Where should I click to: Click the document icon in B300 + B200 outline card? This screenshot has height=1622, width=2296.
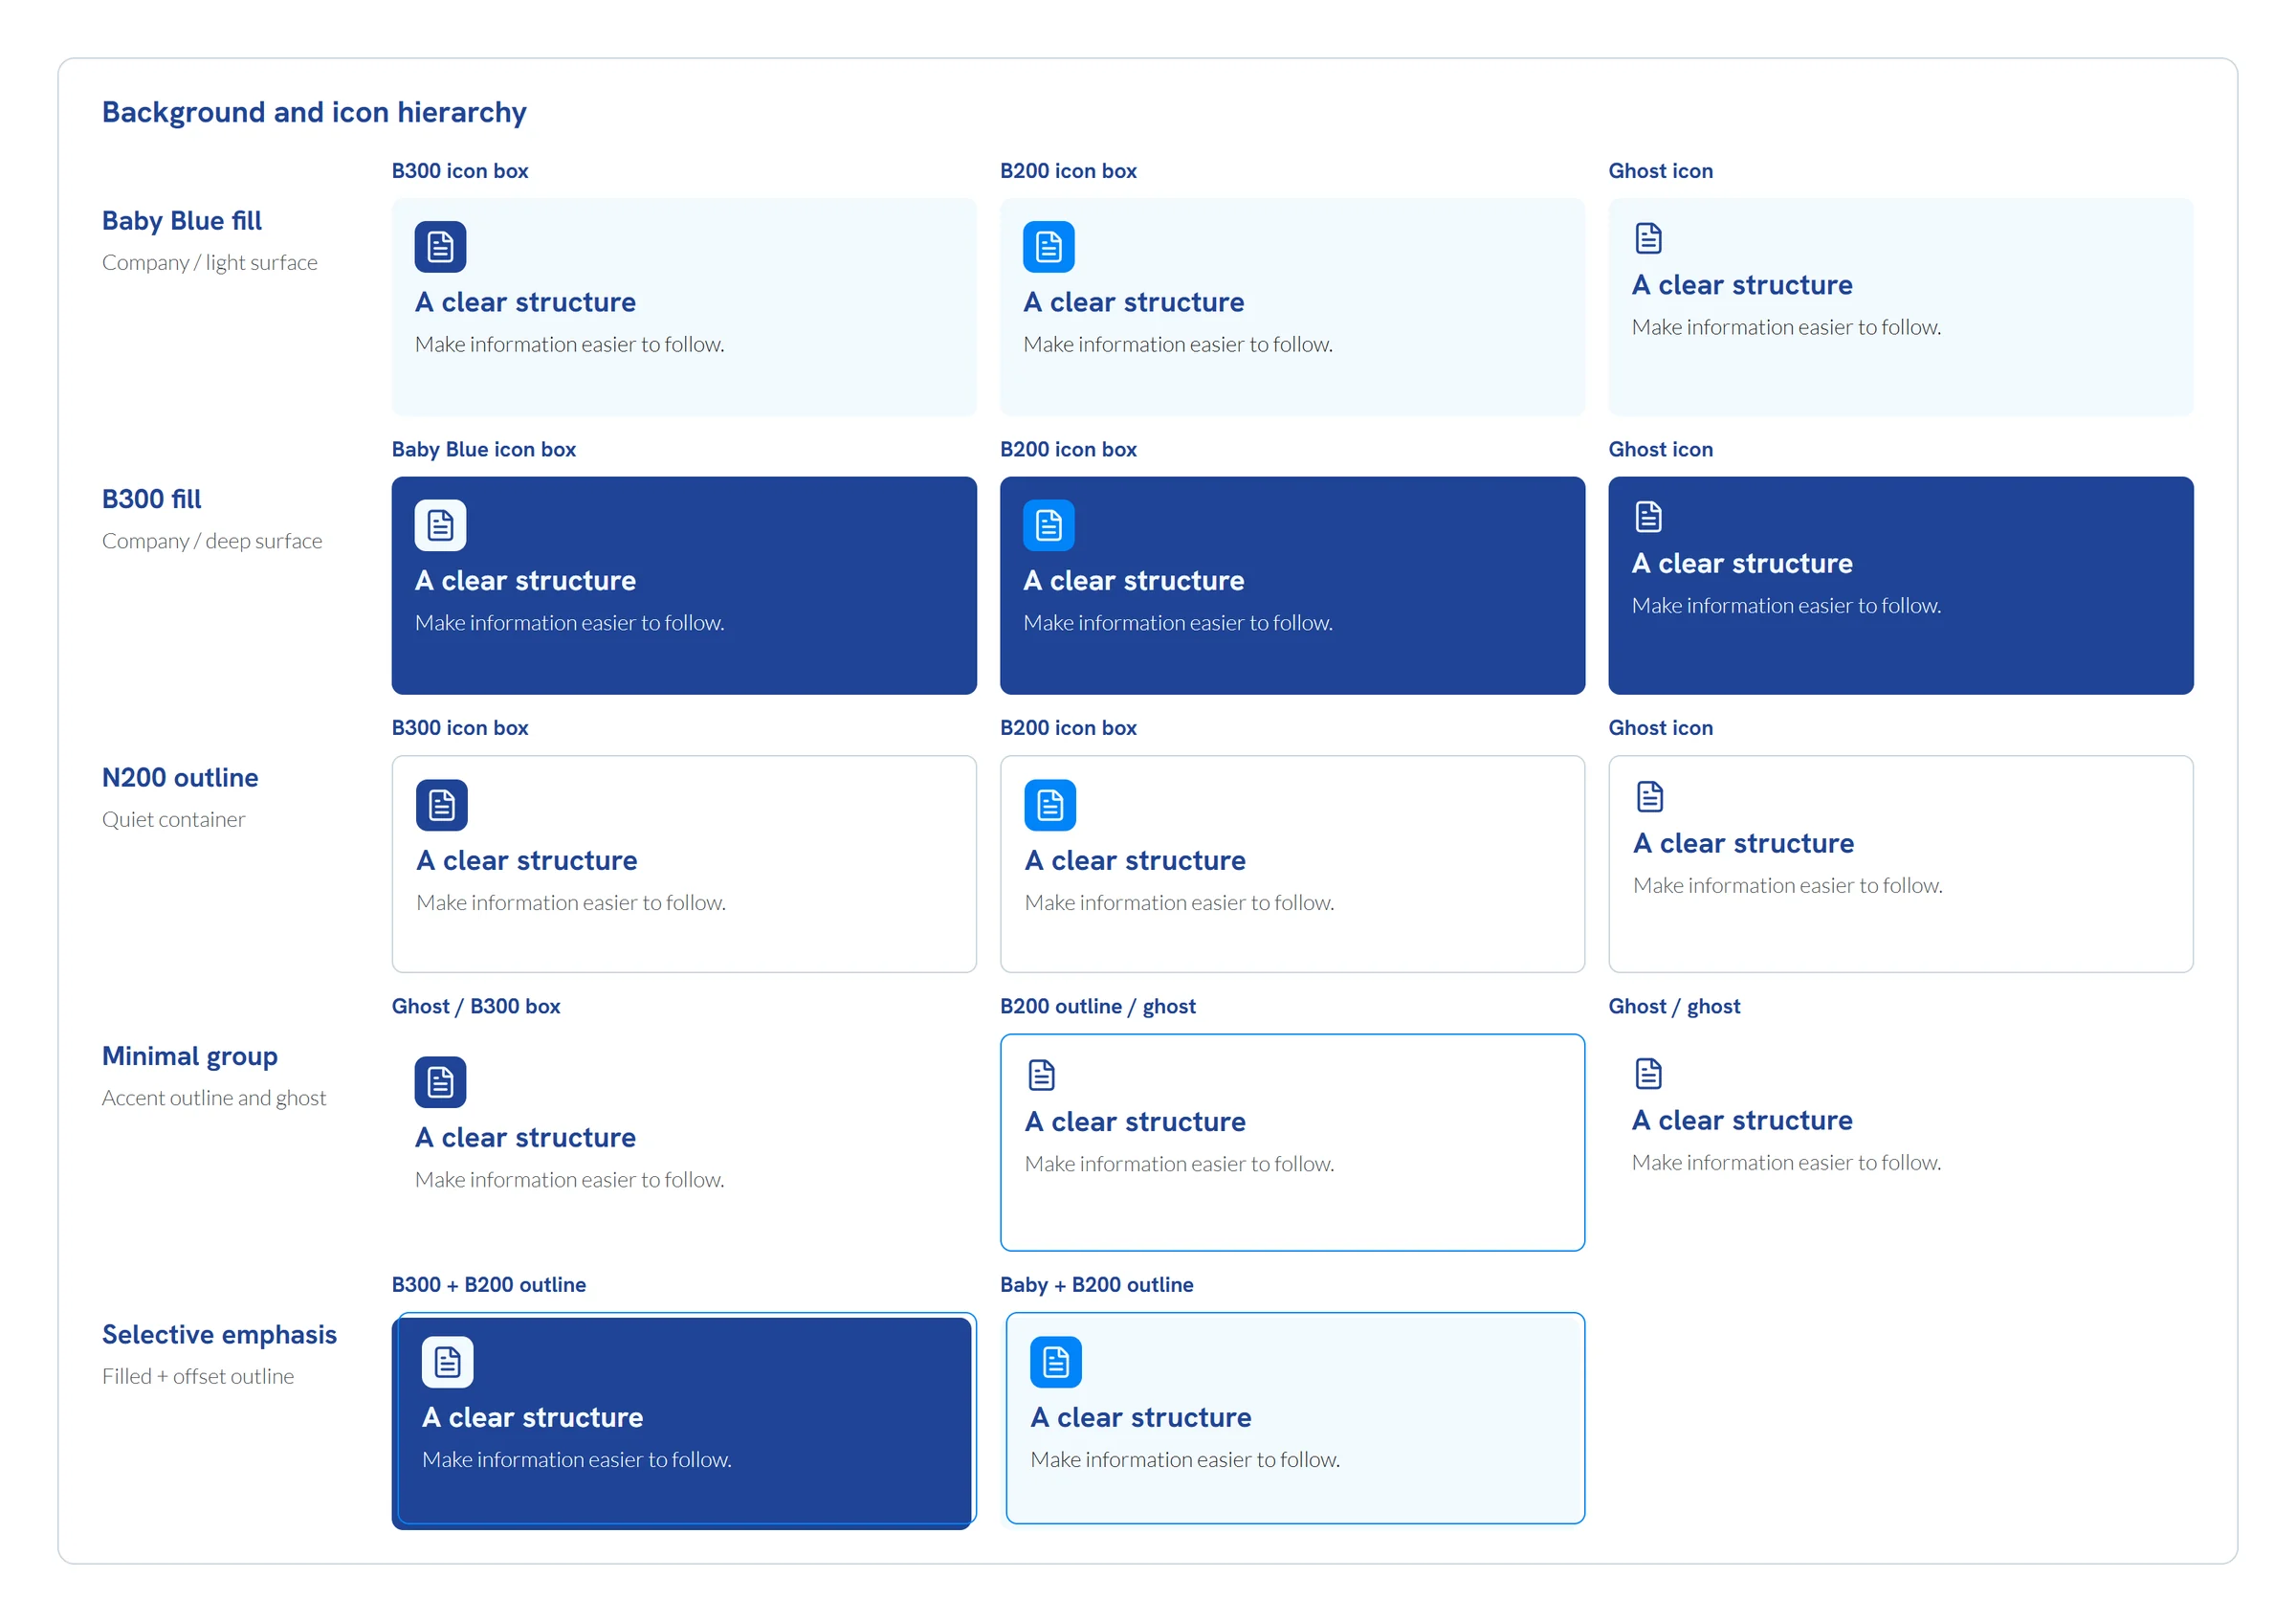click(447, 1362)
